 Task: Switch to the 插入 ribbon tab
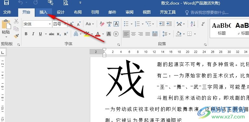click(44, 12)
